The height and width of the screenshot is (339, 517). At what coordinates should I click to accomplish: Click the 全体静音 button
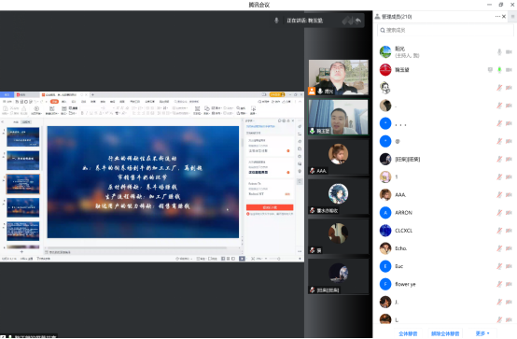(408, 333)
